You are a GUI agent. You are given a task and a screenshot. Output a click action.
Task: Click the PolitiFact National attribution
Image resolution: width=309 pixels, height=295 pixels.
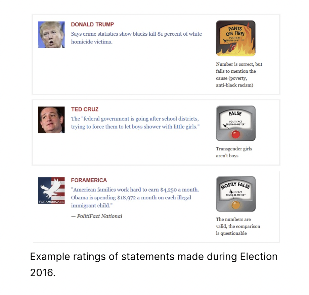click(97, 216)
